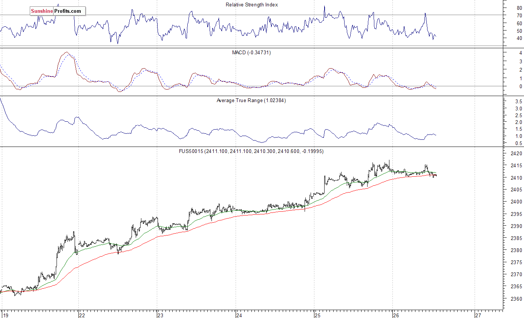
Task: Click the price axis value 2360
Action: point(517,299)
